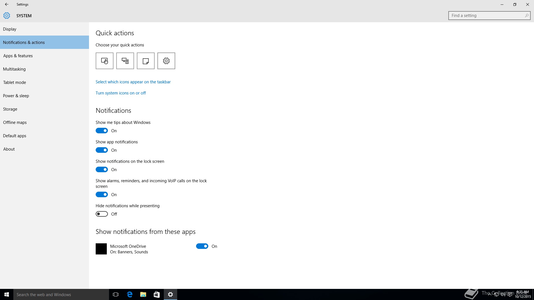Open Action Center from the system tray
Screen dimensions: 534x300
[510, 295]
